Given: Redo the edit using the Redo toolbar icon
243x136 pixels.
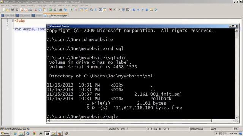Looking at the screenshot, I should [x=55, y=10].
